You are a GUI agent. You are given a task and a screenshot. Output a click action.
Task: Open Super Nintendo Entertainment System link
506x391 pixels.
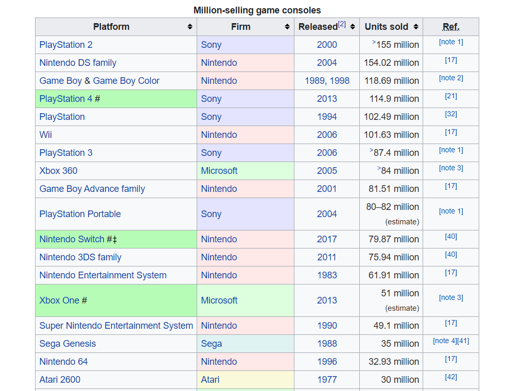click(116, 326)
